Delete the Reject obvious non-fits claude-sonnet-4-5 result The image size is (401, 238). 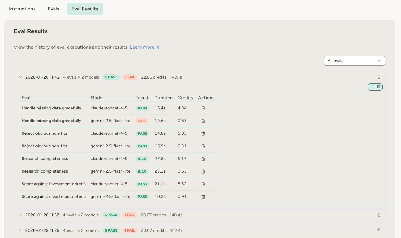click(x=203, y=133)
